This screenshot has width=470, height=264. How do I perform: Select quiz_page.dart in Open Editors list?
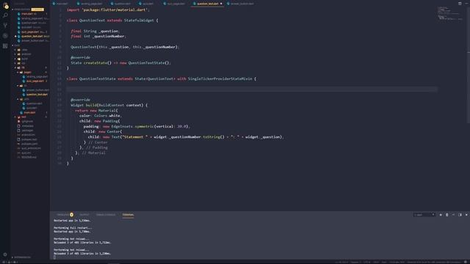click(x=30, y=32)
